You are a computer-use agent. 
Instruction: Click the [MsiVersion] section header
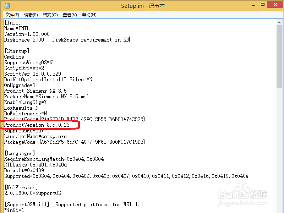[x=21, y=187]
